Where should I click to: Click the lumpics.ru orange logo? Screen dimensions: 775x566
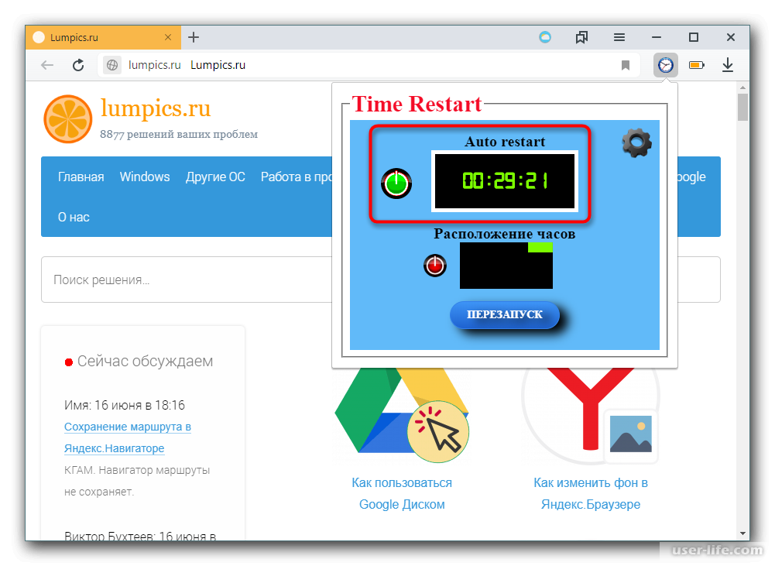[x=67, y=119]
